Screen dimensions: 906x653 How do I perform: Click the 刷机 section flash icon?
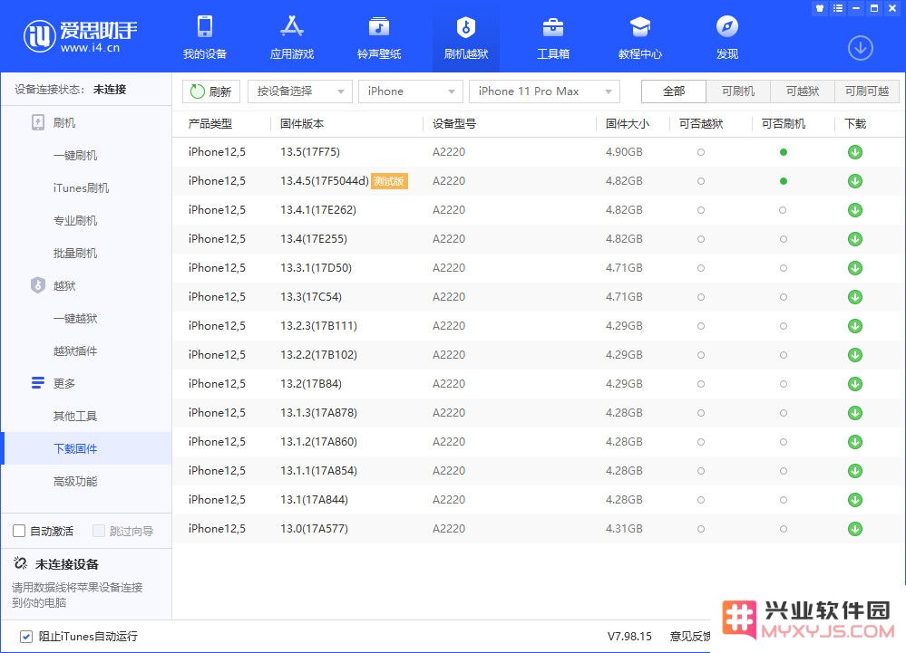[37, 122]
